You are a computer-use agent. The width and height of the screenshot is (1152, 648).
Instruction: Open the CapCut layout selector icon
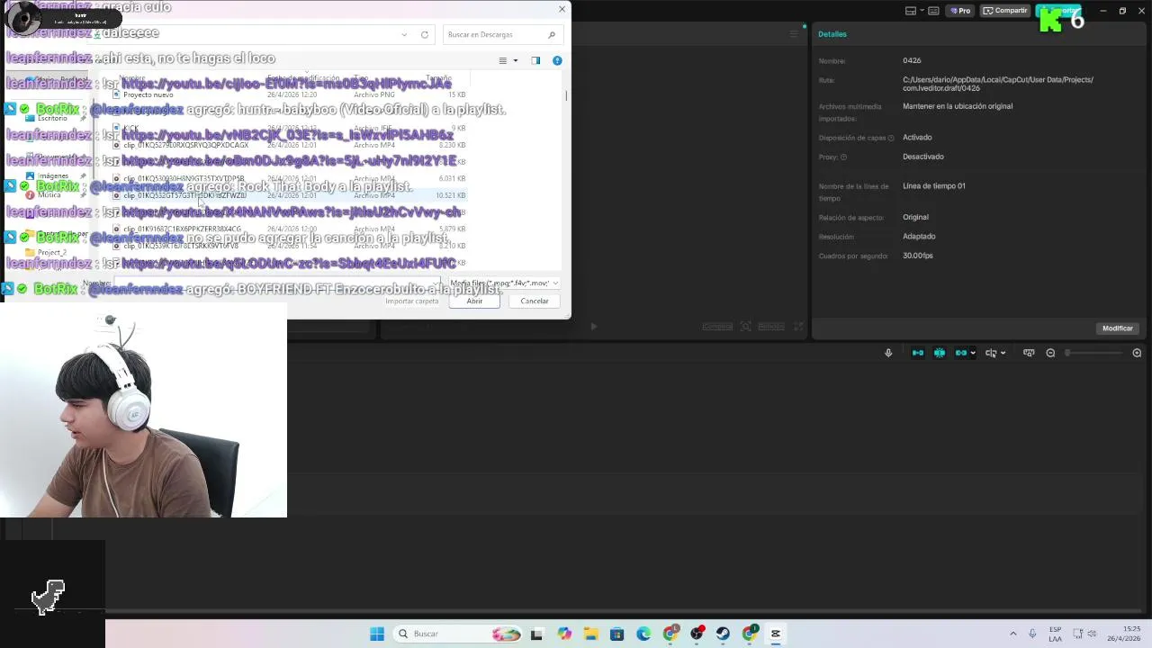pyautogui.click(x=911, y=11)
